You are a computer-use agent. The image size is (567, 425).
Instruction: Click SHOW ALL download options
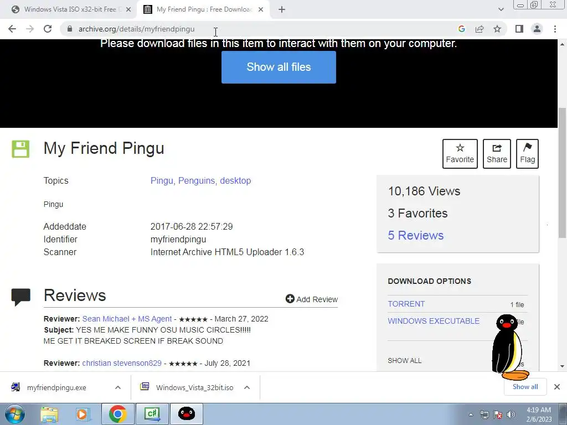point(405,360)
